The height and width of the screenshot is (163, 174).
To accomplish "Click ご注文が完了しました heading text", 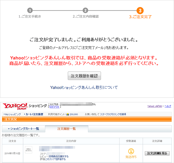I will coord(84,40).
